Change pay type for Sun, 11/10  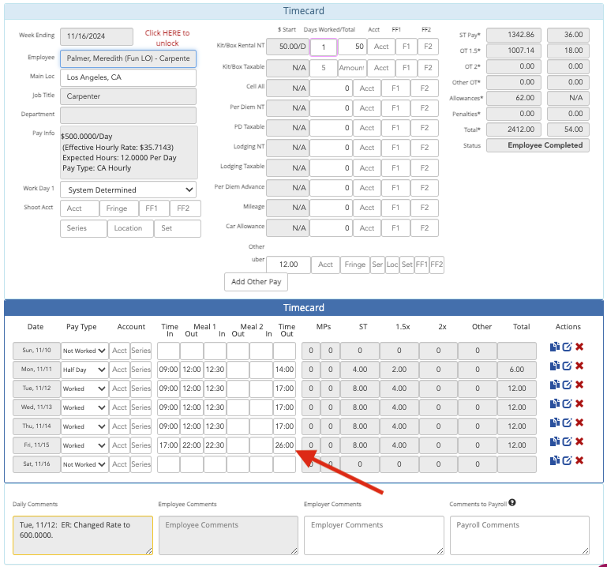click(84, 351)
